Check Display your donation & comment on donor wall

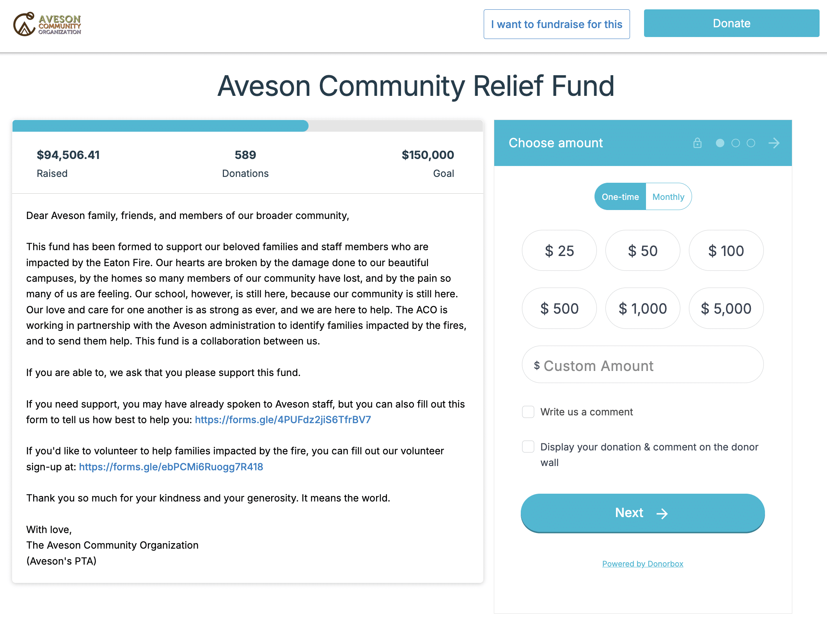pos(529,447)
